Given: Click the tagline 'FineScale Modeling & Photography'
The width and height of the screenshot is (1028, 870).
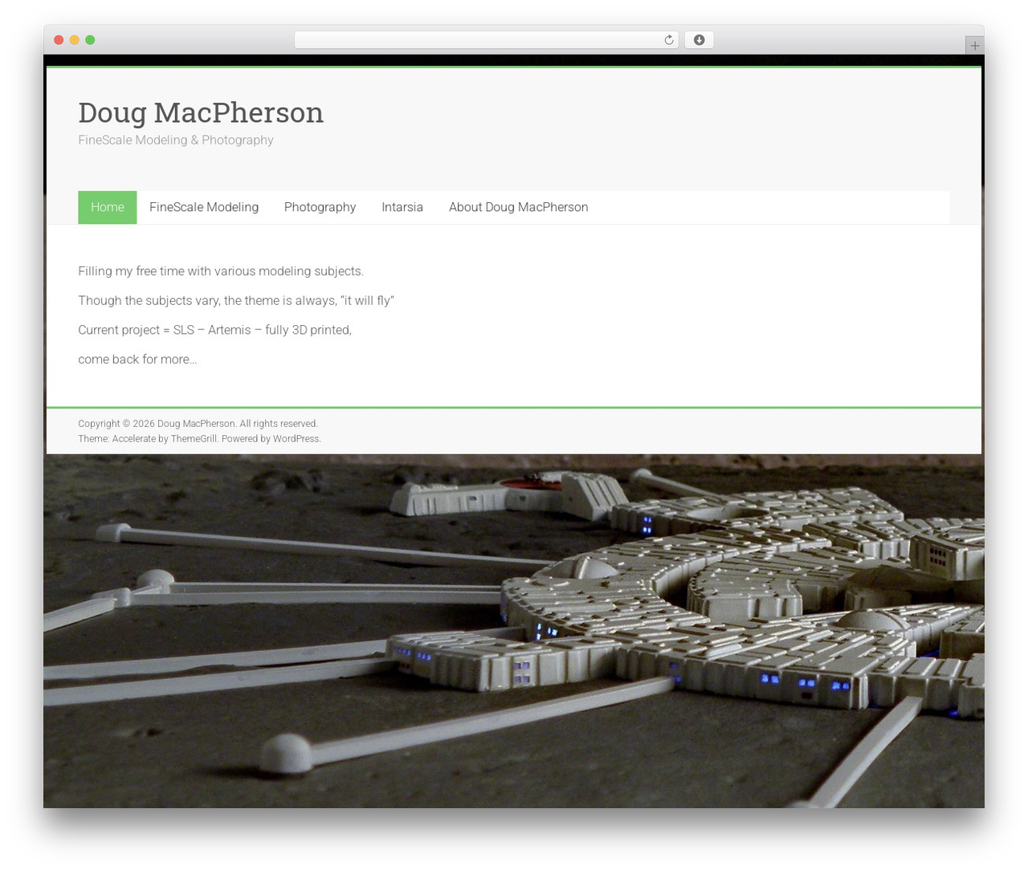Looking at the screenshot, I should pos(176,140).
